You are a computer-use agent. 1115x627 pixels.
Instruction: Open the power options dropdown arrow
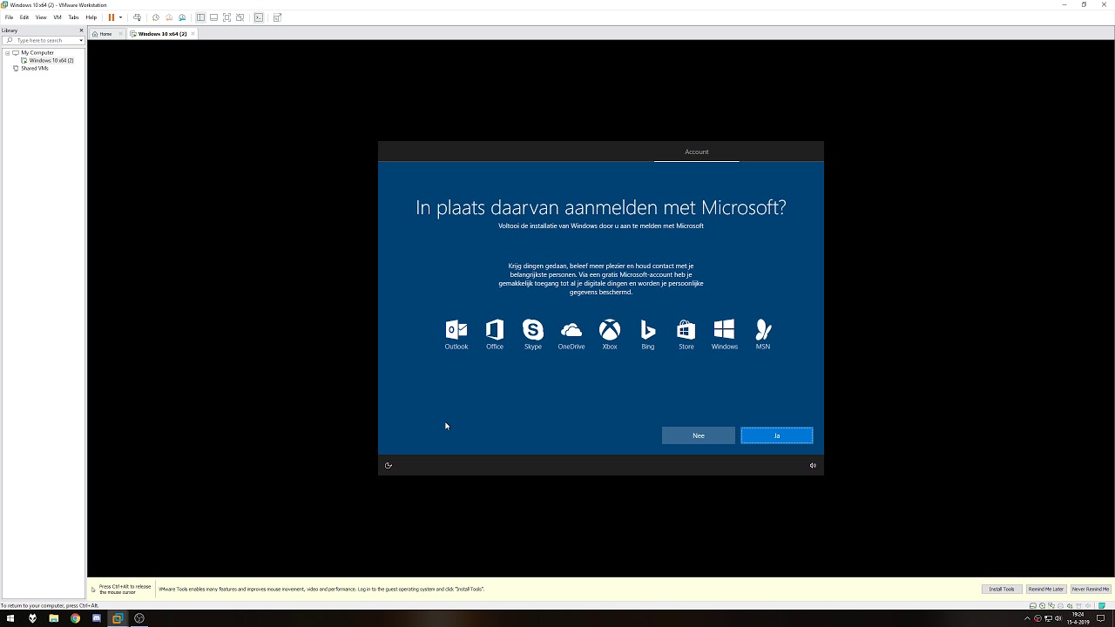(120, 17)
